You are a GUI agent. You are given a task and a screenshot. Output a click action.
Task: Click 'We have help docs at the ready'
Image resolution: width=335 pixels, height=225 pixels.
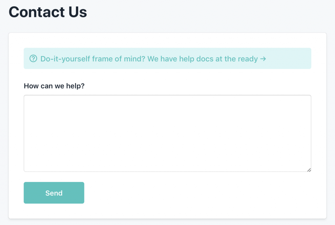point(202,59)
